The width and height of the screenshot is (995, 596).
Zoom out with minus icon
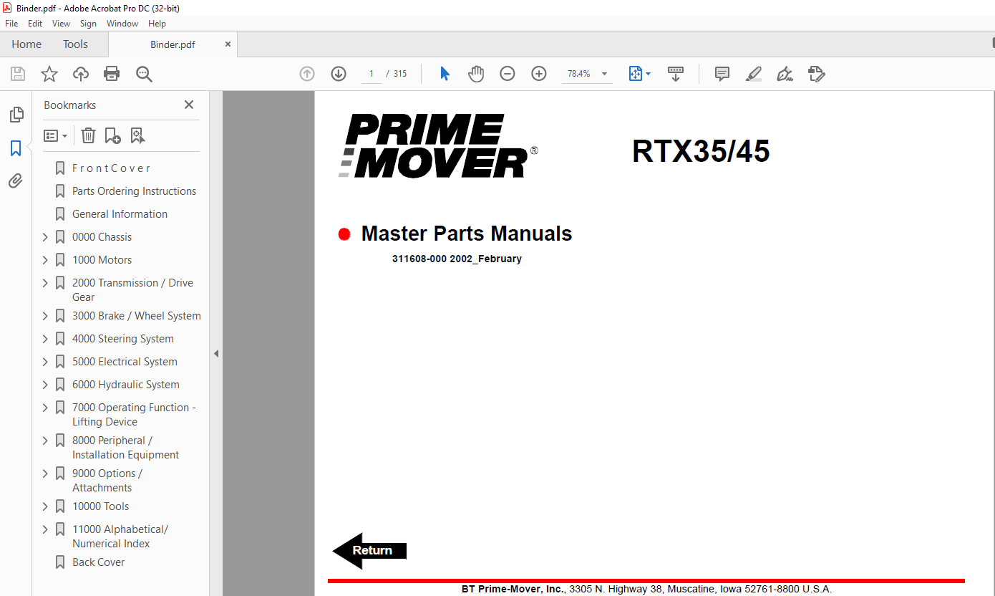[508, 74]
